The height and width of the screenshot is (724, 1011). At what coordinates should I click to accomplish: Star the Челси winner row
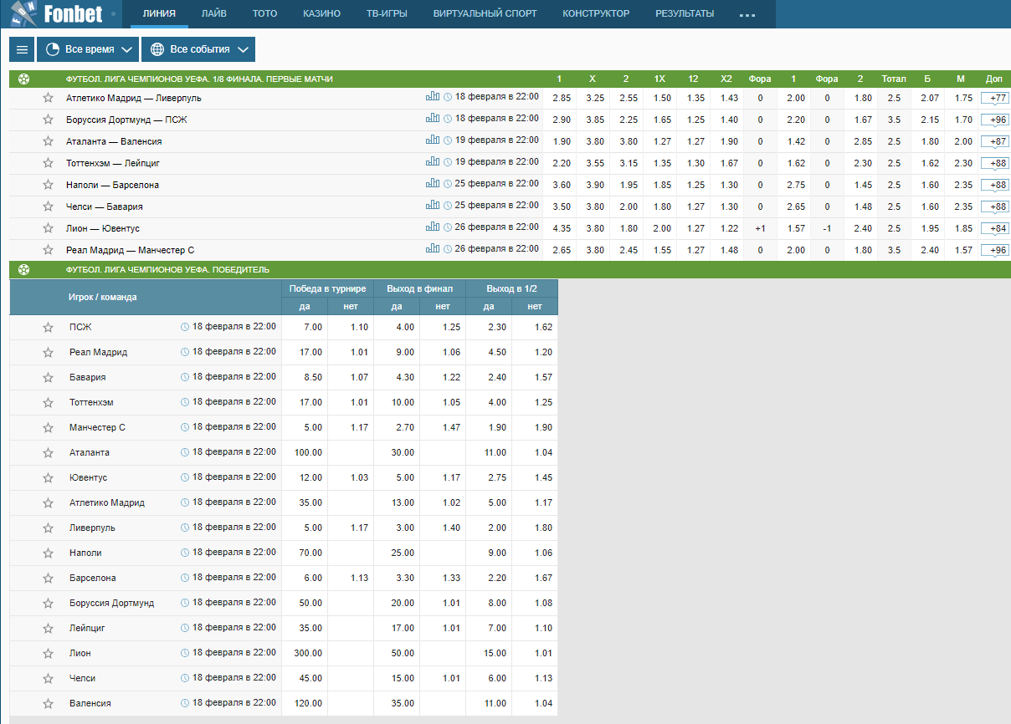[48, 679]
